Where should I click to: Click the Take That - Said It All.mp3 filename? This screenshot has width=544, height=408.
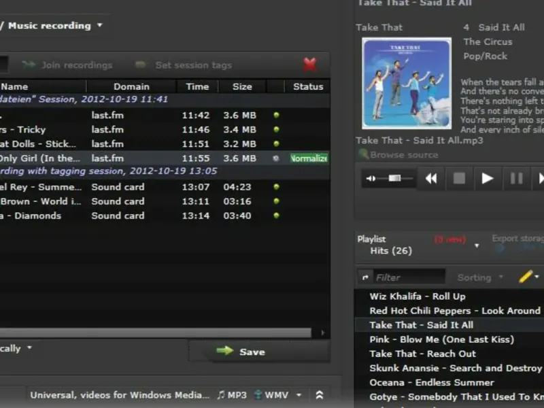coord(420,141)
